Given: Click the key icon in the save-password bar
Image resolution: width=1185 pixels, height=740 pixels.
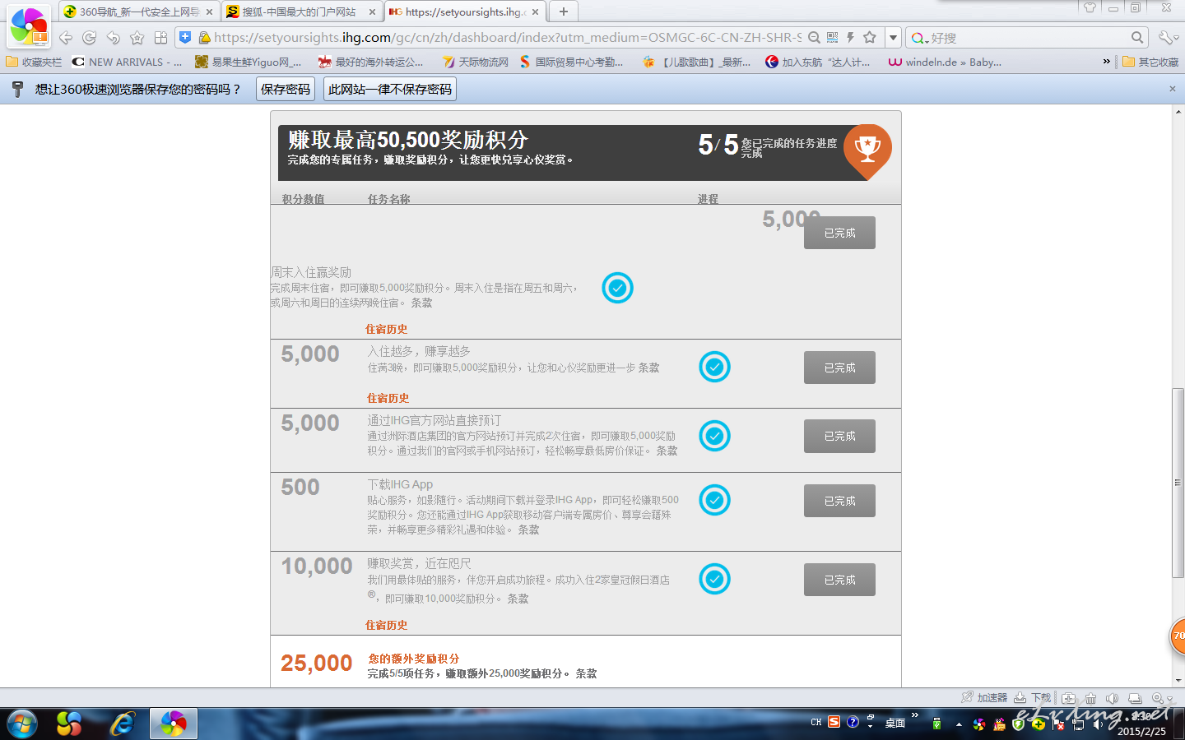Looking at the screenshot, I should tap(17, 89).
